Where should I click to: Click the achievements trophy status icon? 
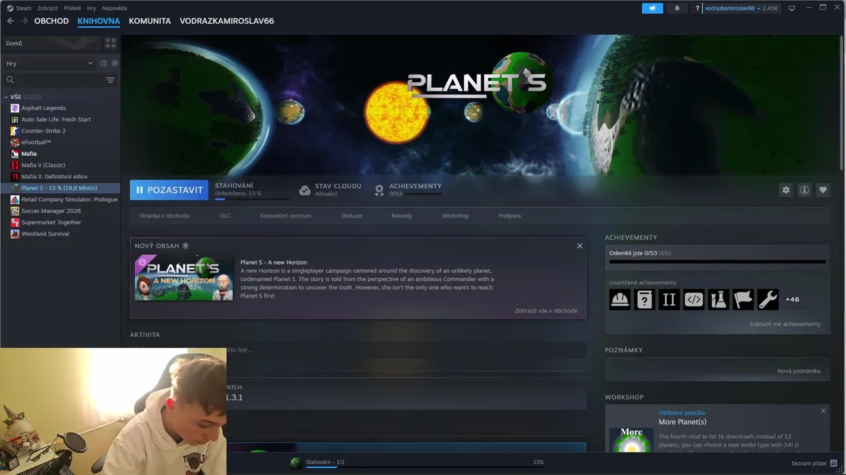tap(379, 190)
